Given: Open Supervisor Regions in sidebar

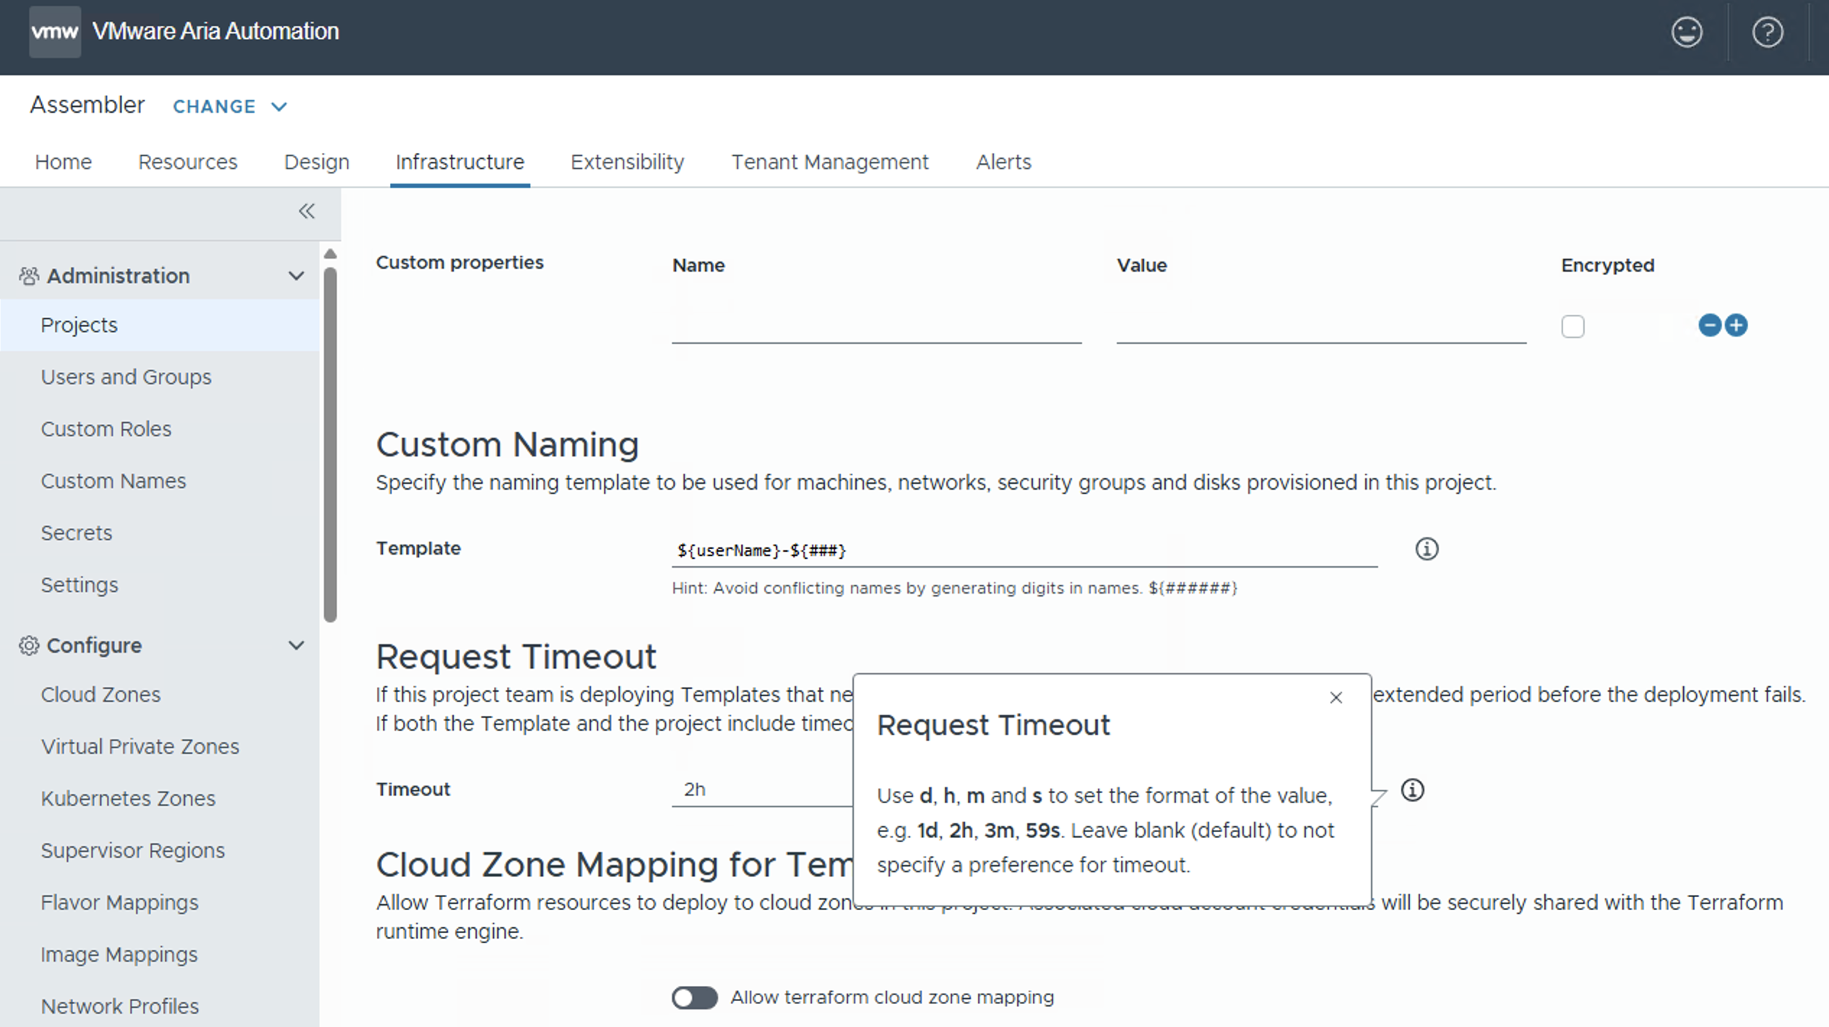Looking at the screenshot, I should (133, 851).
